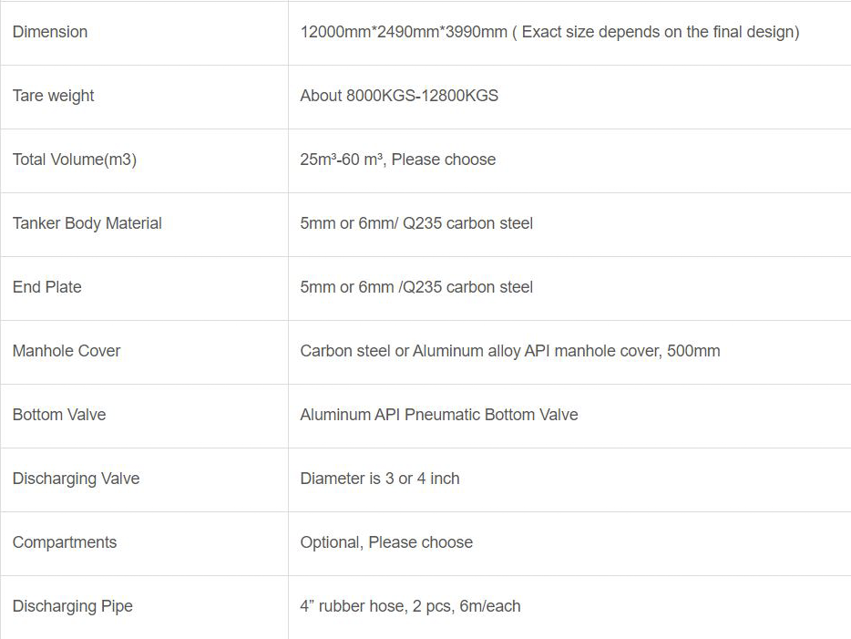Screen dimensions: 851x639
Task: Click the Tare weight label
Action: click(x=53, y=96)
